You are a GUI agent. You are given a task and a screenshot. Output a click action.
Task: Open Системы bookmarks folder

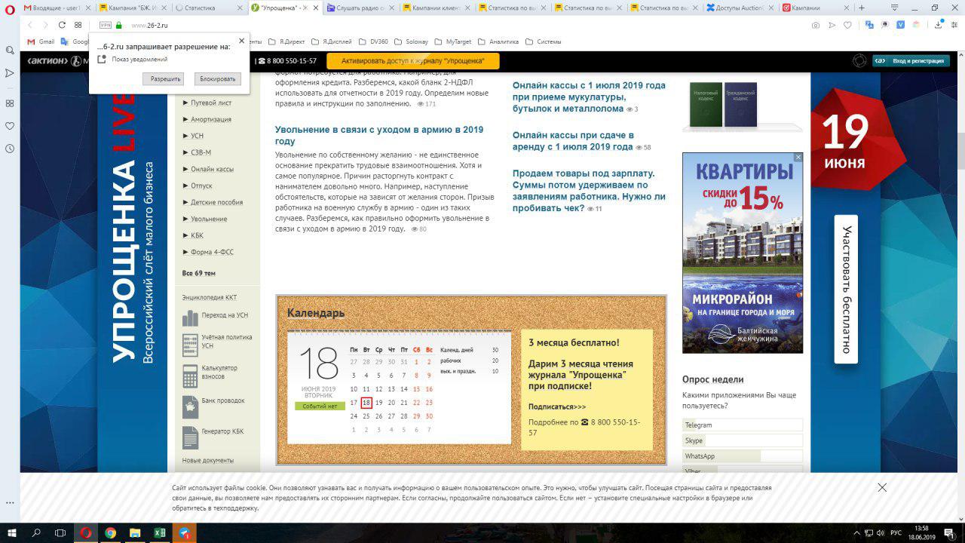(x=543, y=41)
